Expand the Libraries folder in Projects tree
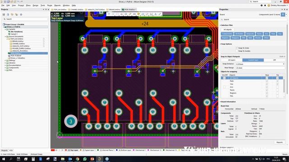The image size is (289, 162). pyautogui.click(x=5, y=63)
